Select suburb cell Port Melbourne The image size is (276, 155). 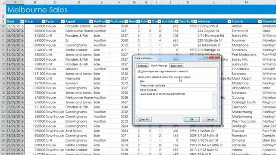point(247,55)
